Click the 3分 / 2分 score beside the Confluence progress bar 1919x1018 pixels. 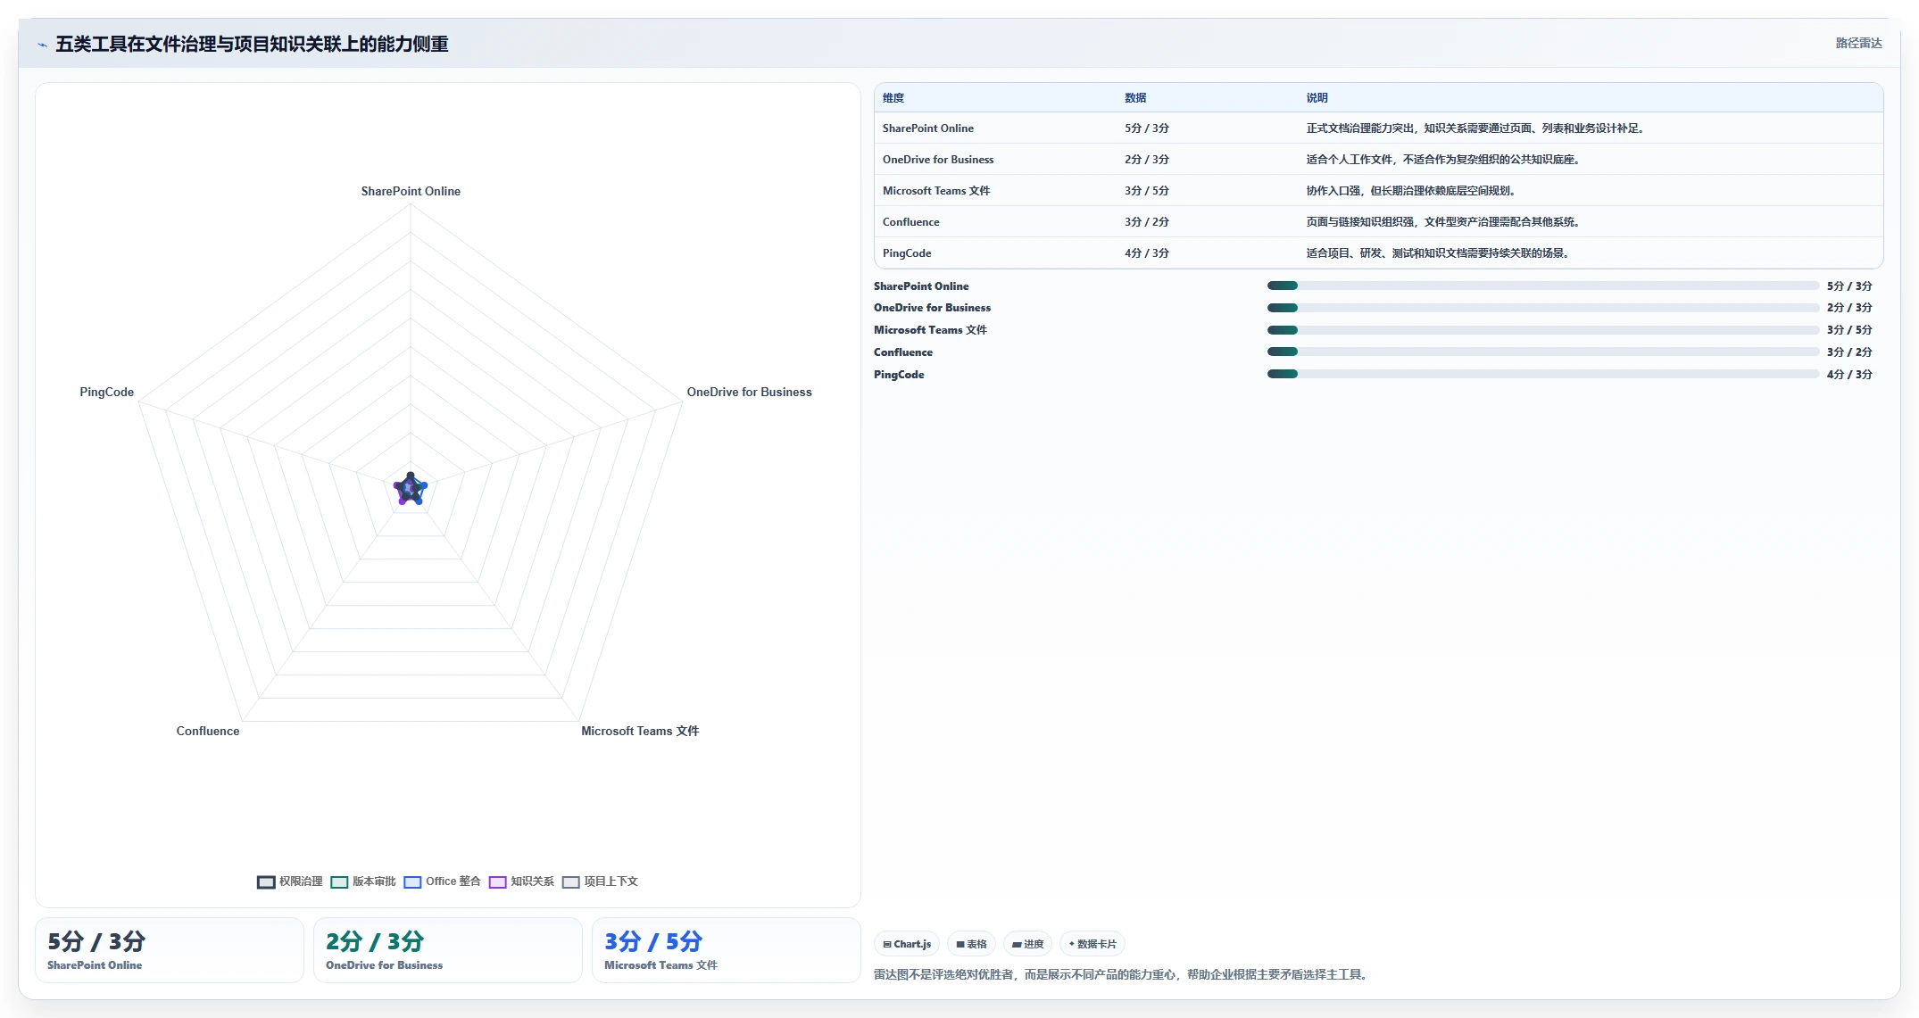1849,352
